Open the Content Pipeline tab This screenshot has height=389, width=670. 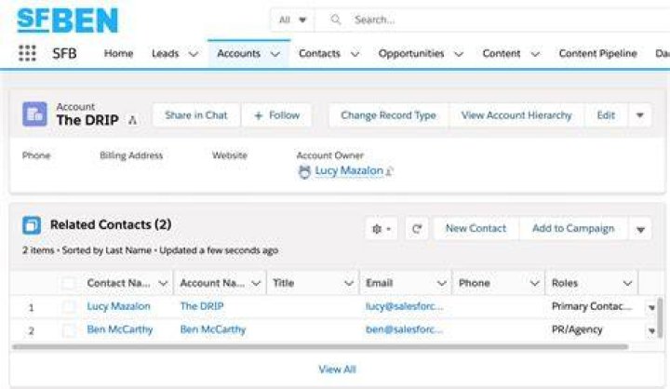pyautogui.click(x=597, y=53)
